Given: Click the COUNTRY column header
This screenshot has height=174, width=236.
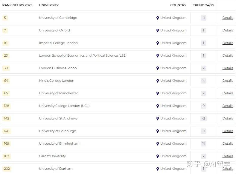Looking at the screenshot, I should point(178,5).
